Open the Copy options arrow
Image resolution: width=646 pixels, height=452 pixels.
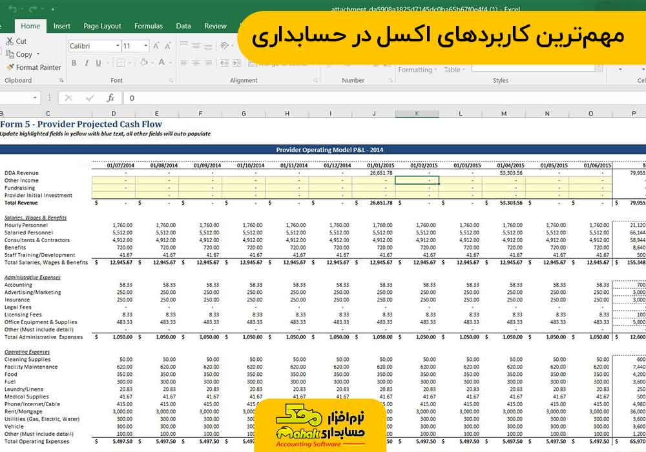[38, 54]
